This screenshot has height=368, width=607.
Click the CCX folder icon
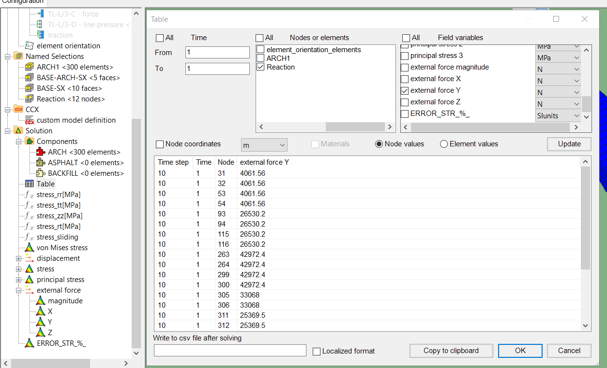(x=18, y=110)
